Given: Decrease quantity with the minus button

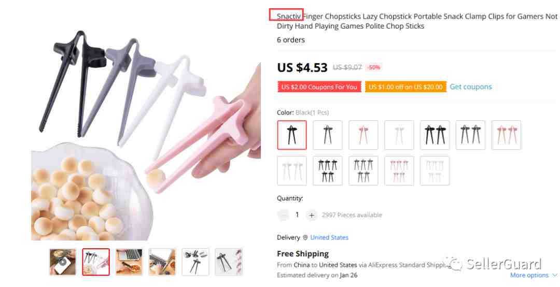Looking at the screenshot, I should coord(283,216).
